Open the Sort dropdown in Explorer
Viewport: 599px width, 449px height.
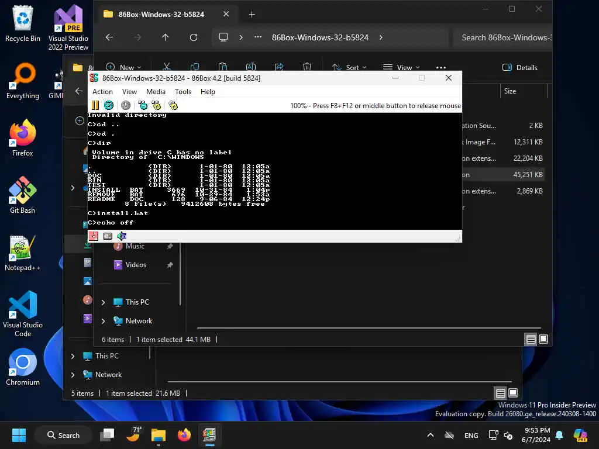[x=349, y=67]
